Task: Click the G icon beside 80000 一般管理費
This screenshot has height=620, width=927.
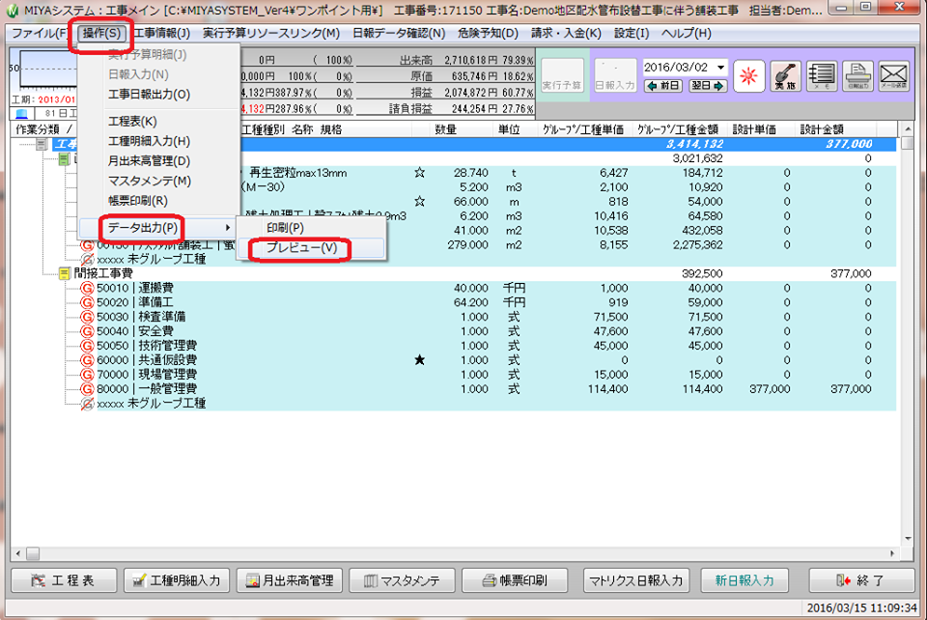Action: 87,389
